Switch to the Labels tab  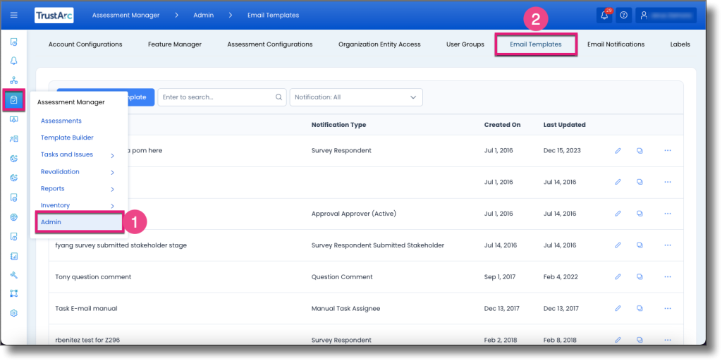(x=680, y=44)
